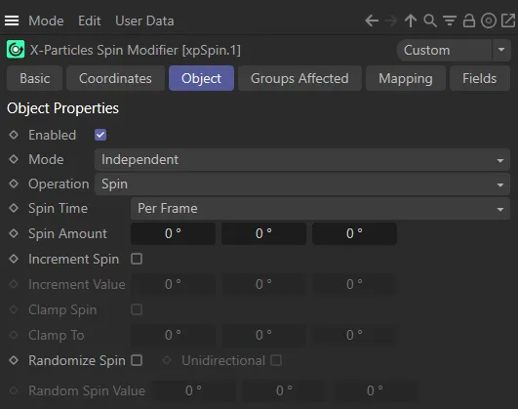Click the green xpSpin object icon
Image resolution: width=518 pixels, height=409 pixels.
(16, 50)
